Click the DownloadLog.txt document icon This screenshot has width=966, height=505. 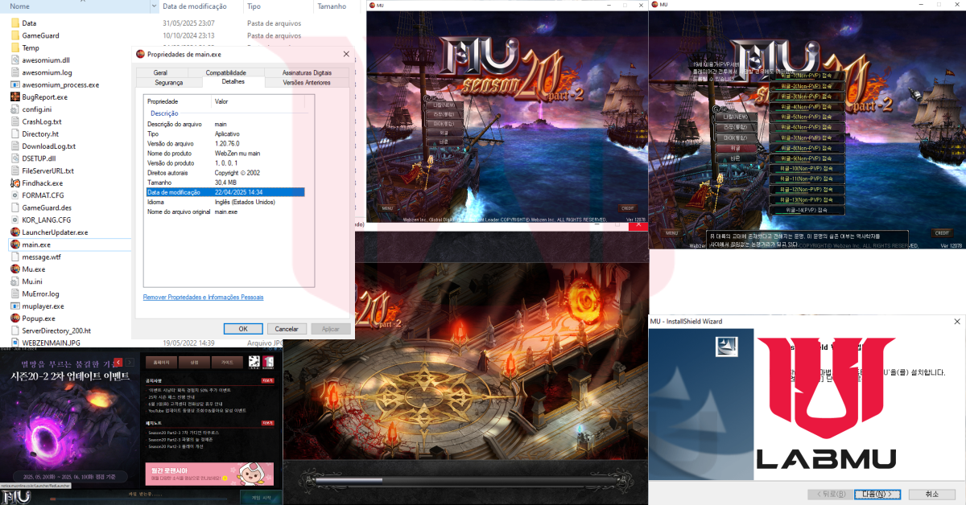pyautogui.click(x=15, y=146)
